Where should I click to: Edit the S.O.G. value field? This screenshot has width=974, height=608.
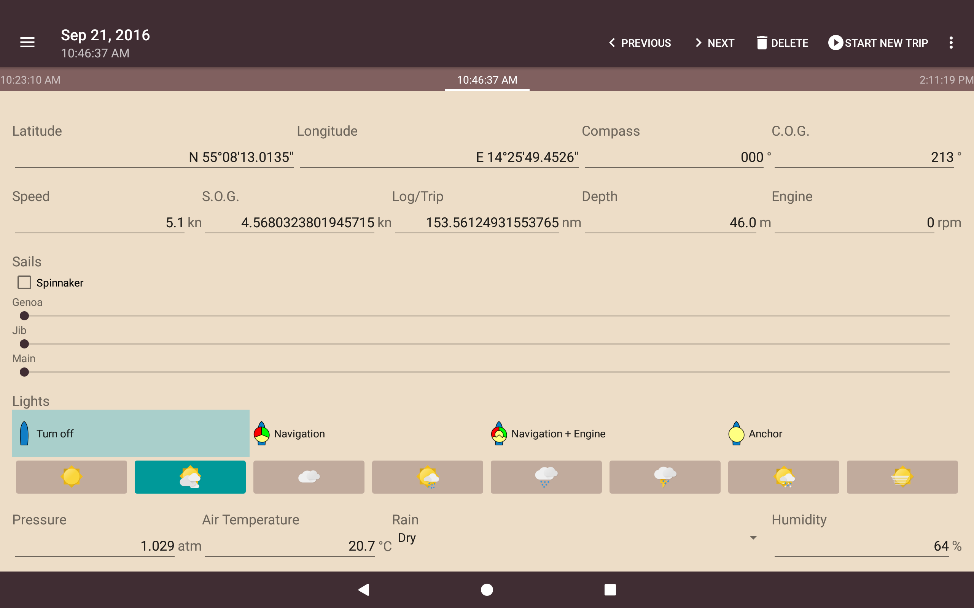[x=290, y=222]
